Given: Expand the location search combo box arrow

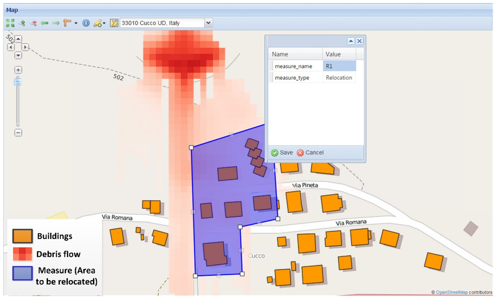Looking at the screenshot, I should [x=208, y=23].
